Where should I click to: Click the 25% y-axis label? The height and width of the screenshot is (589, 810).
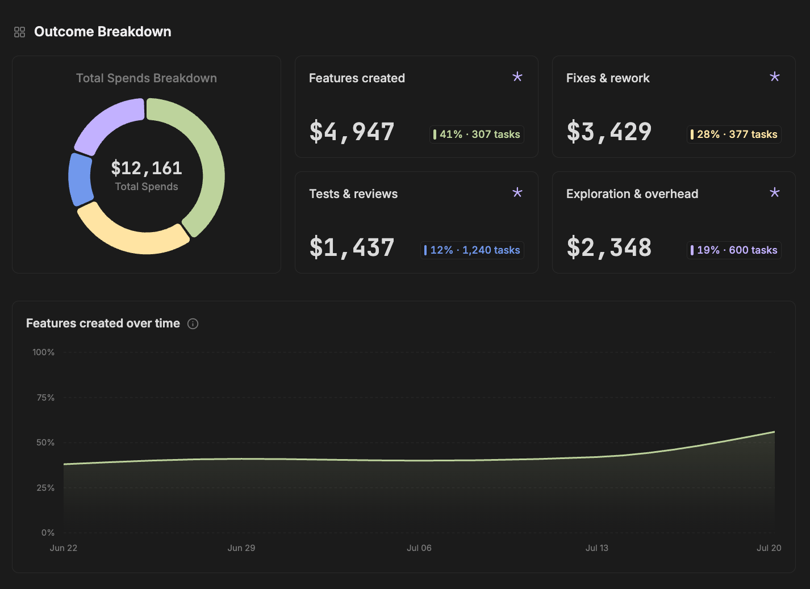click(x=45, y=488)
